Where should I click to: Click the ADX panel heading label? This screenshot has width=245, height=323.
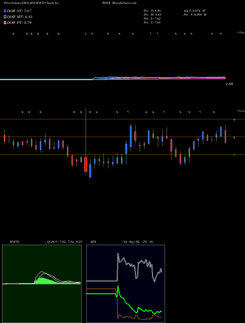pyautogui.click(x=94, y=242)
